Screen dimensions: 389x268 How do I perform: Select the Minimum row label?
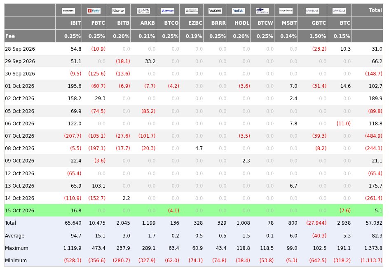click(16, 261)
